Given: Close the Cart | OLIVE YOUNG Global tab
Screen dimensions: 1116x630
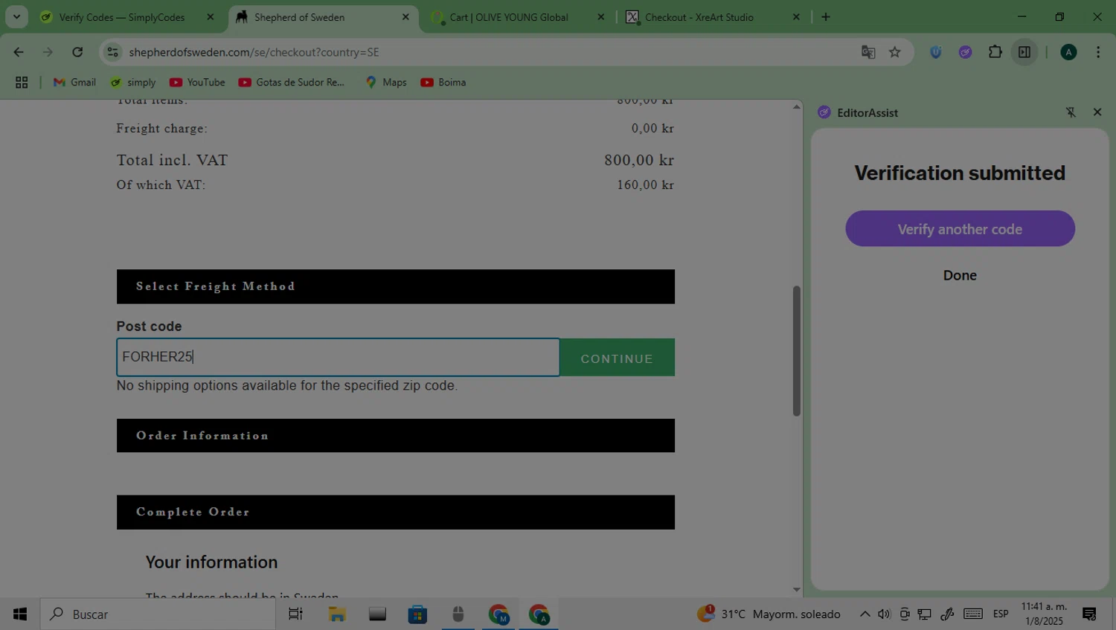Looking at the screenshot, I should 600,17.
